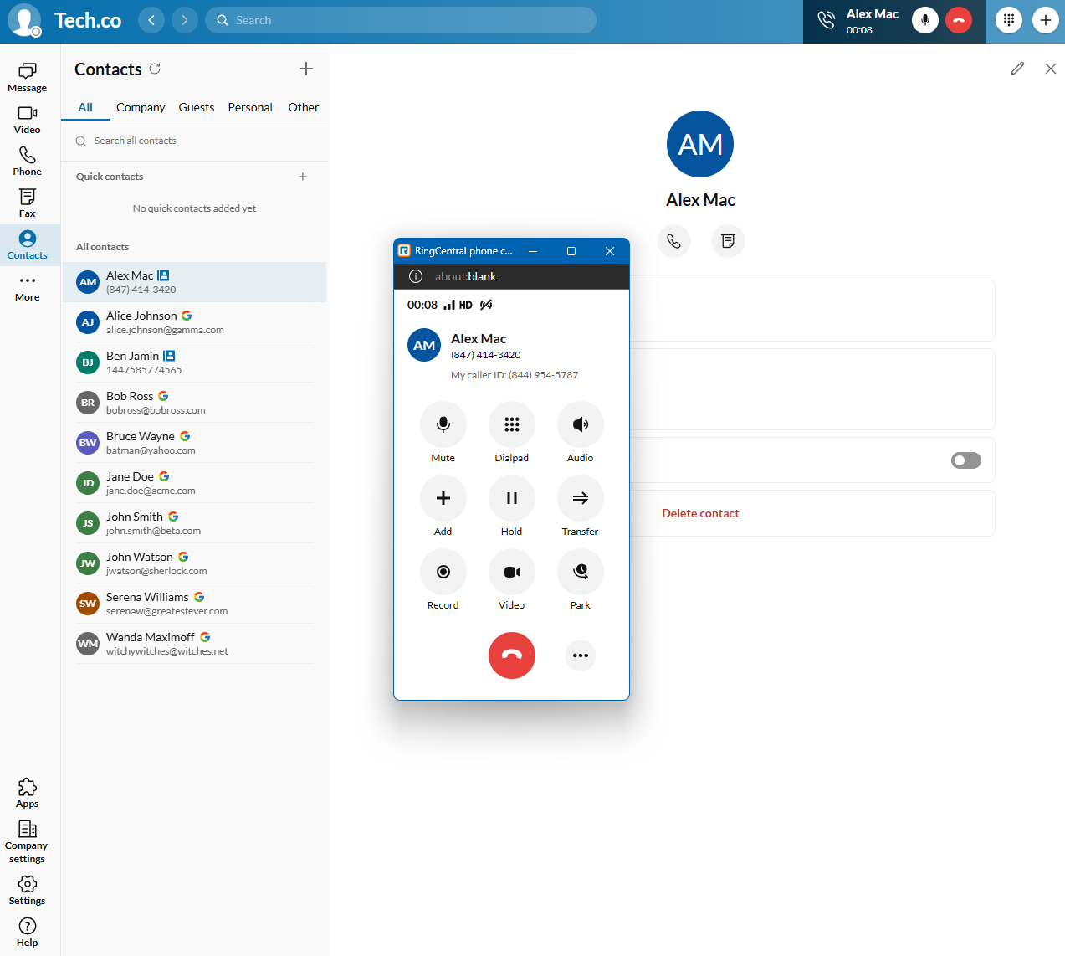Edit Alex Mac with the pencil icon

pyautogui.click(x=1017, y=69)
